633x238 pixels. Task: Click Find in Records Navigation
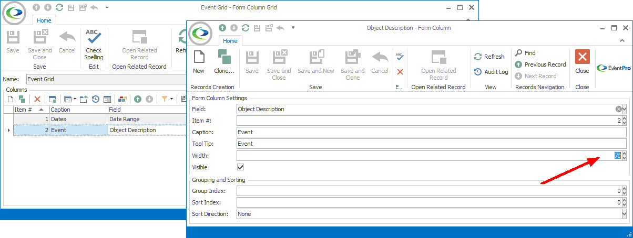pos(525,53)
